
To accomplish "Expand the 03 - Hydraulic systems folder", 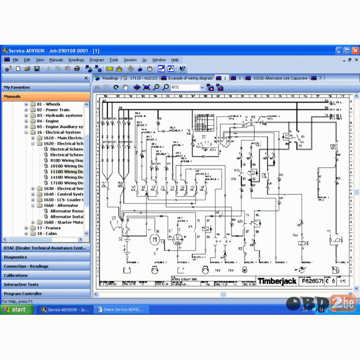I will point(26,115).
